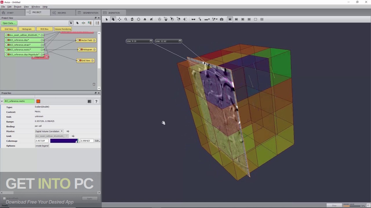The height and width of the screenshot is (208, 371).
Task: Open the Edit menu
Action: point(10,7)
